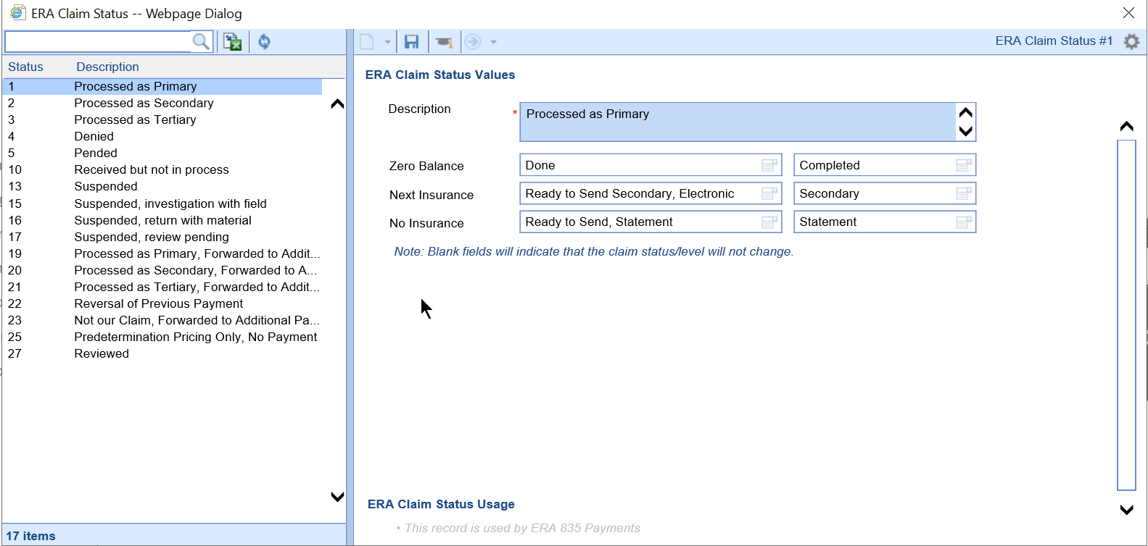This screenshot has width=1148, height=546.
Task: Select status 21 Processed as Tertiary, Forwarded row
Action: pos(162,287)
